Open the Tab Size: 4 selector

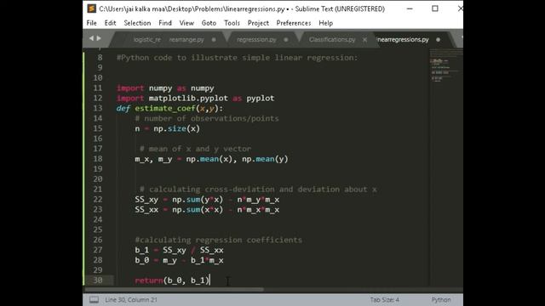click(384, 300)
